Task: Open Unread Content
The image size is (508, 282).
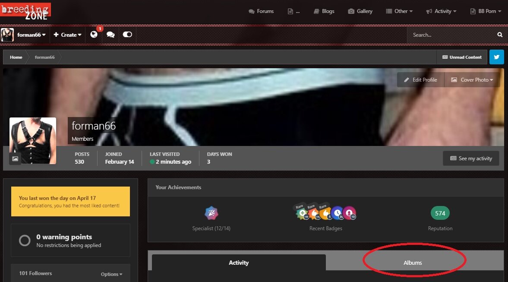Action: click(462, 57)
